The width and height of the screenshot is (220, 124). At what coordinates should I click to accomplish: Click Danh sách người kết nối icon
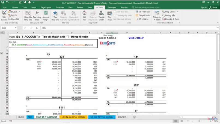74,13
